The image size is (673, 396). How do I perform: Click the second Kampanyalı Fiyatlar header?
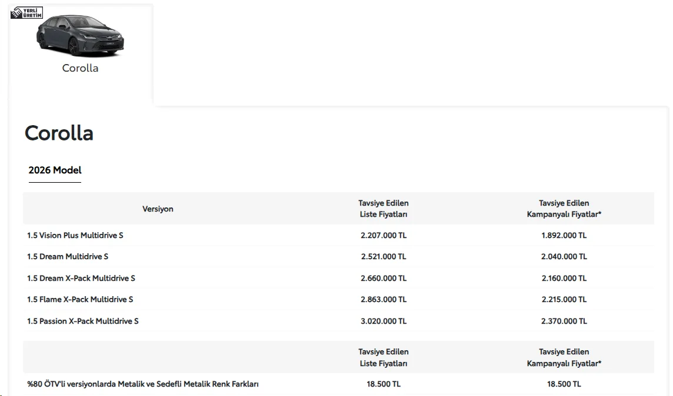click(564, 357)
